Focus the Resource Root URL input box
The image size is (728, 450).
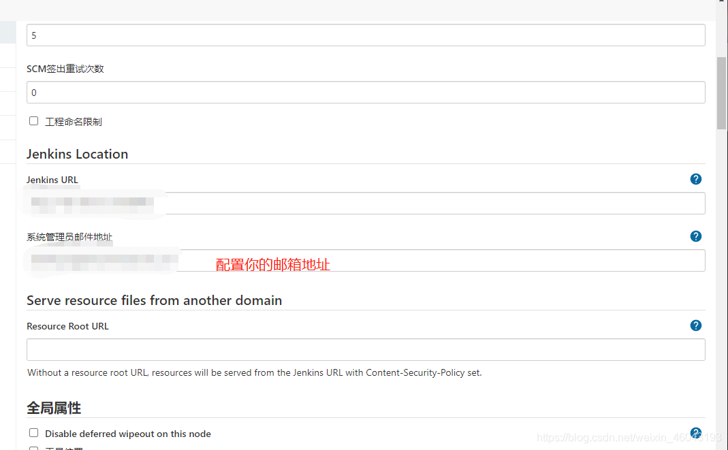tap(366, 349)
